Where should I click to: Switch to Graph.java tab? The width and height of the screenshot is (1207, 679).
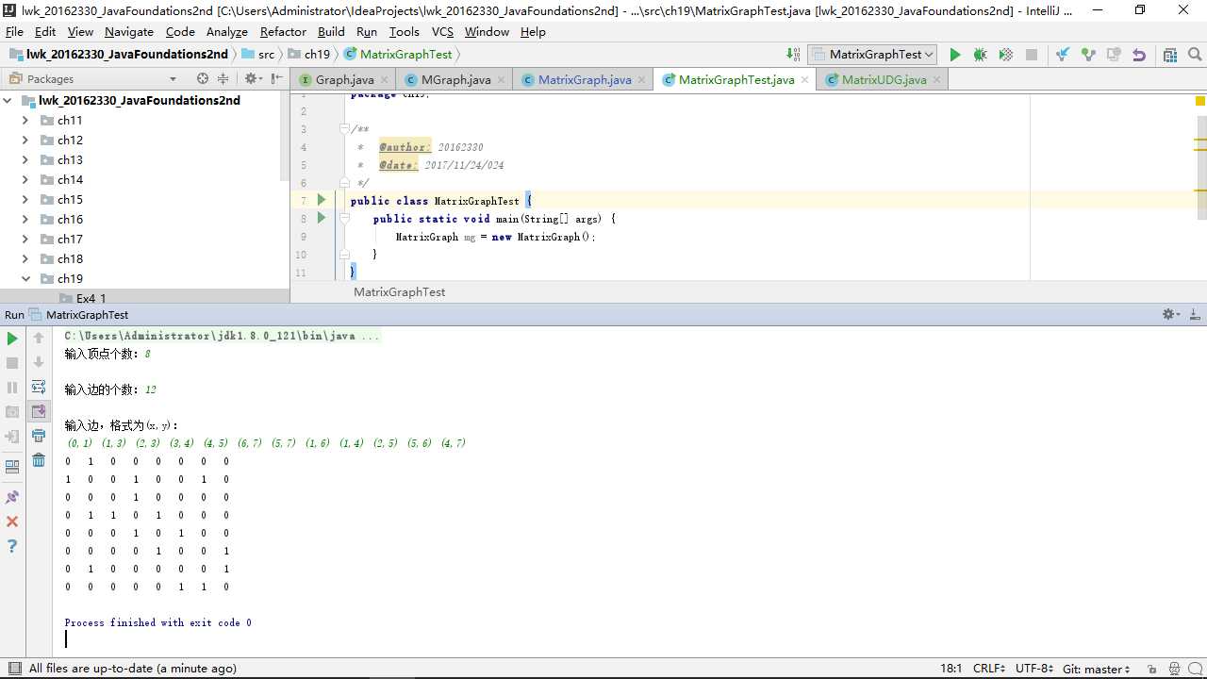(x=343, y=79)
